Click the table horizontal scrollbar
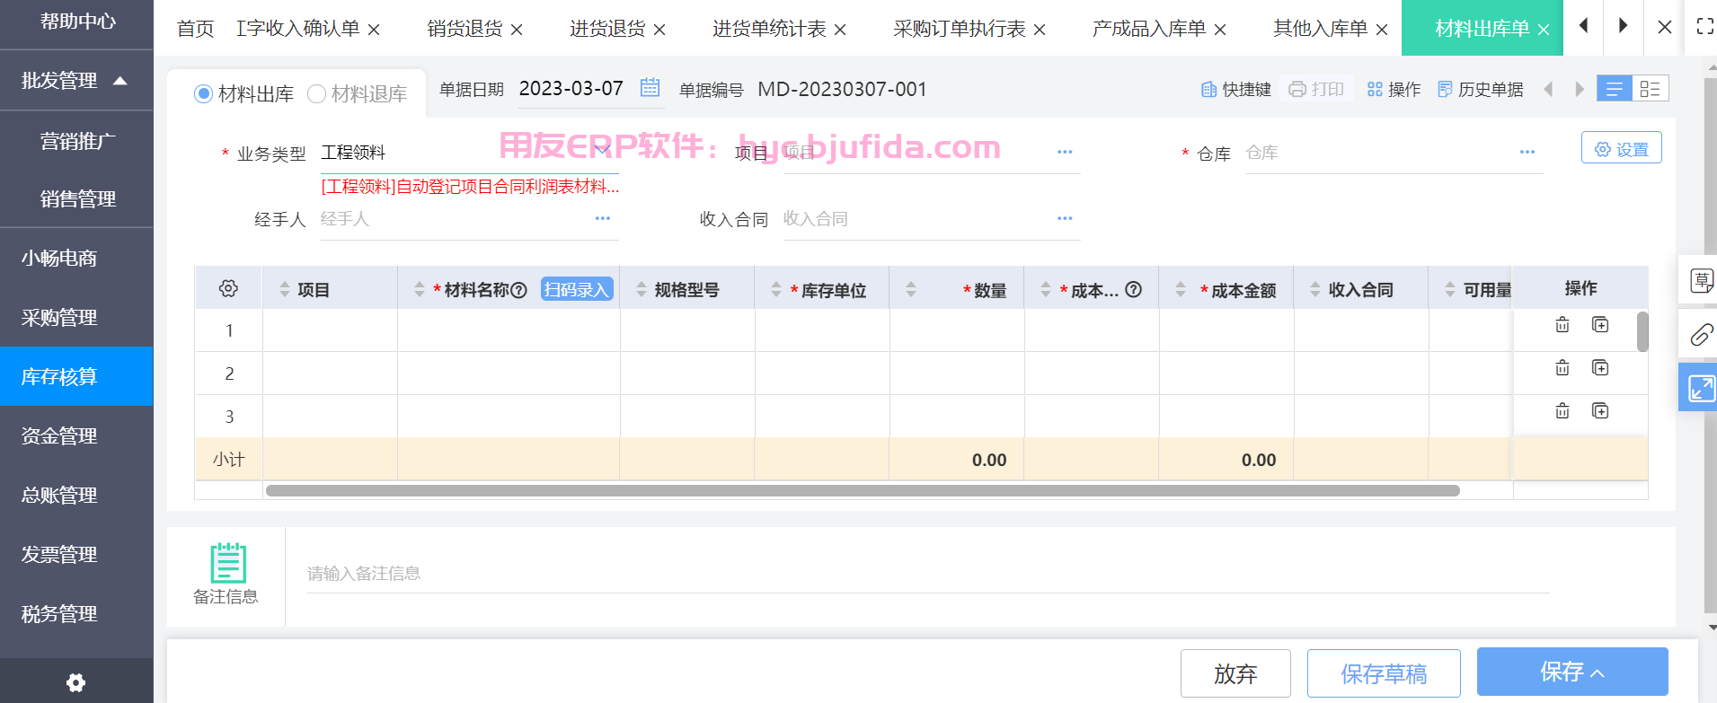This screenshot has width=1717, height=703. (863, 490)
